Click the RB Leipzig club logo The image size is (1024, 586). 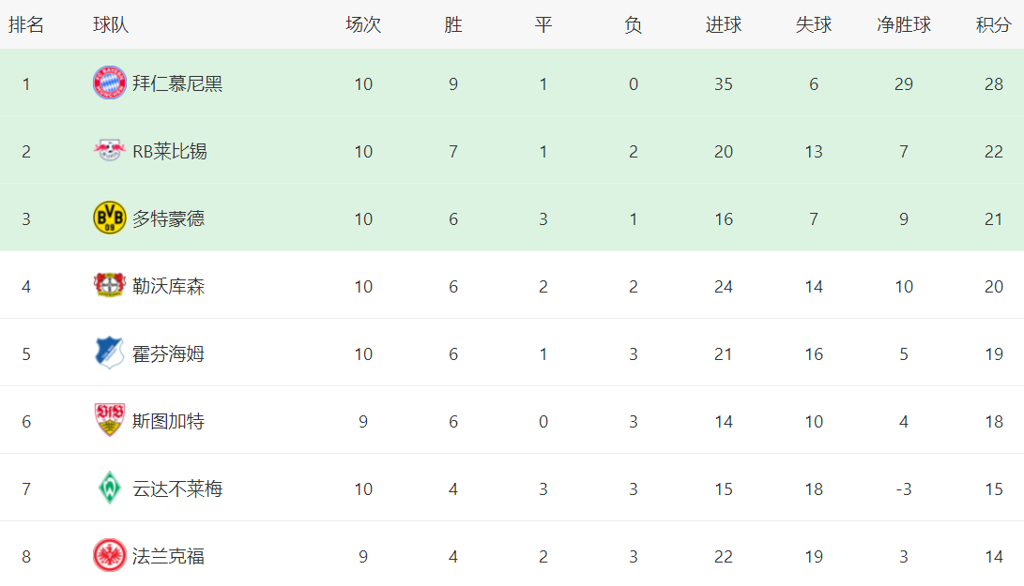[110, 151]
